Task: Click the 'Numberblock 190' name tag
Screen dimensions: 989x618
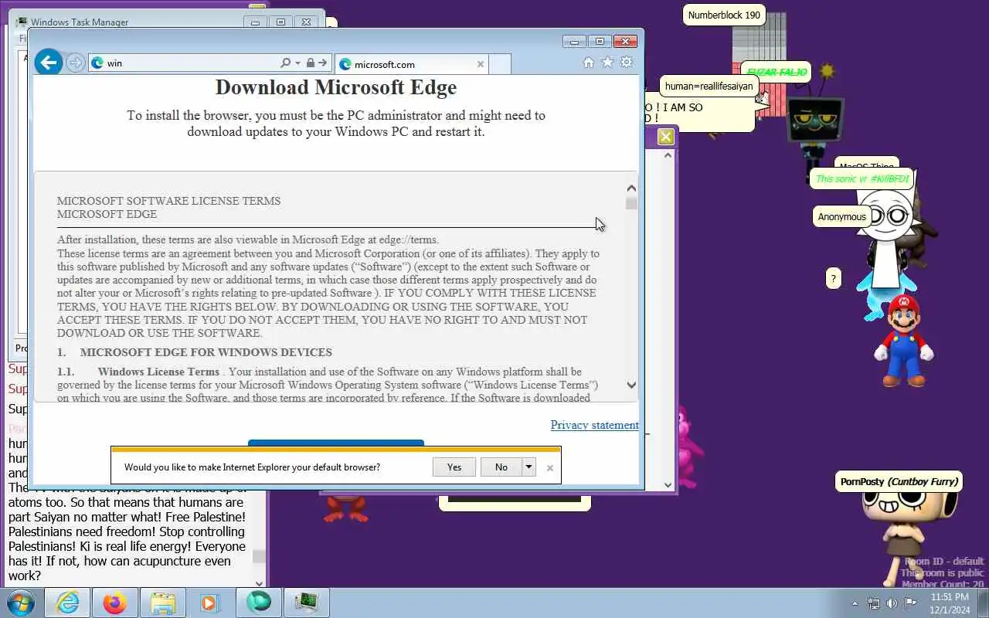Action: (x=724, y=15)
